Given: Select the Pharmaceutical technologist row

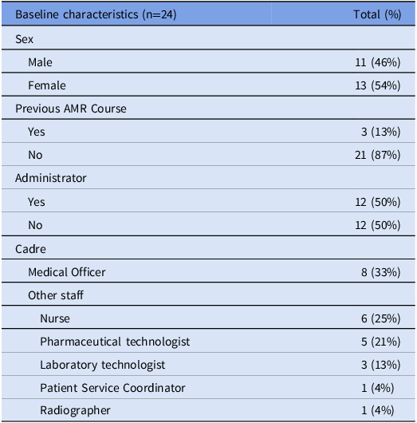Looking at the screenshot, I should pyautogui.click(x=208, y=341).
